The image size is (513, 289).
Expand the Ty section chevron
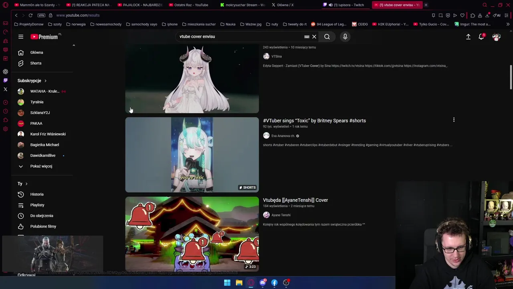(26, 184)
